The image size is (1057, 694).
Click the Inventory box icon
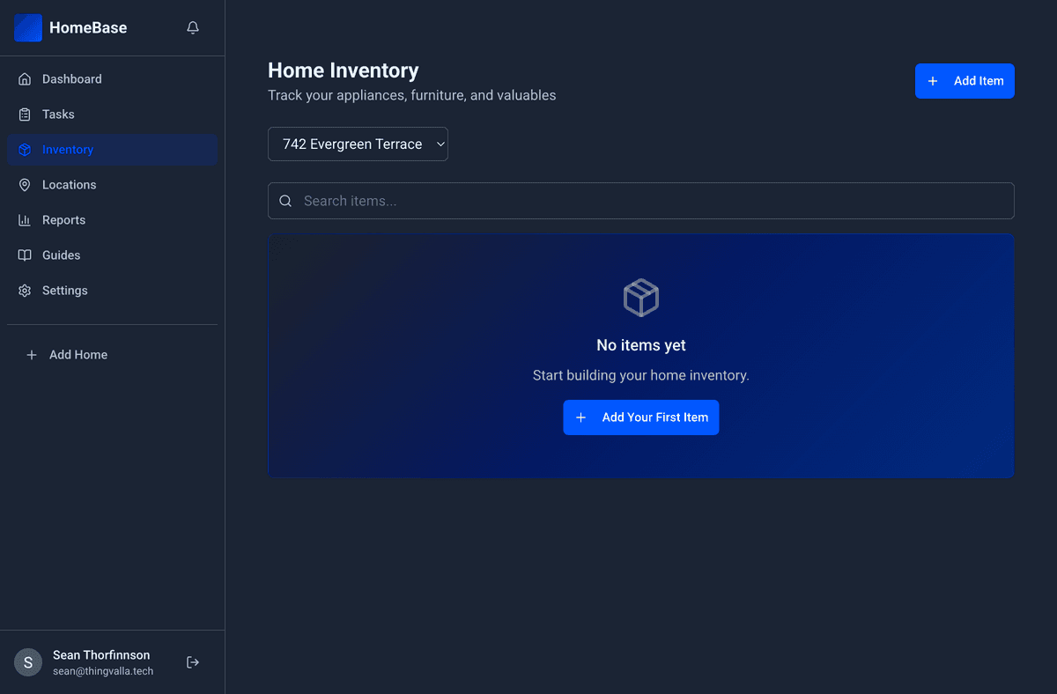(26, 149)
